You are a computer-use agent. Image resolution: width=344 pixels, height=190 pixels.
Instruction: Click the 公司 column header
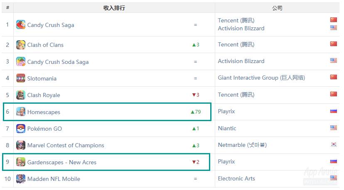pyautogui.click(x=277, y=8)
